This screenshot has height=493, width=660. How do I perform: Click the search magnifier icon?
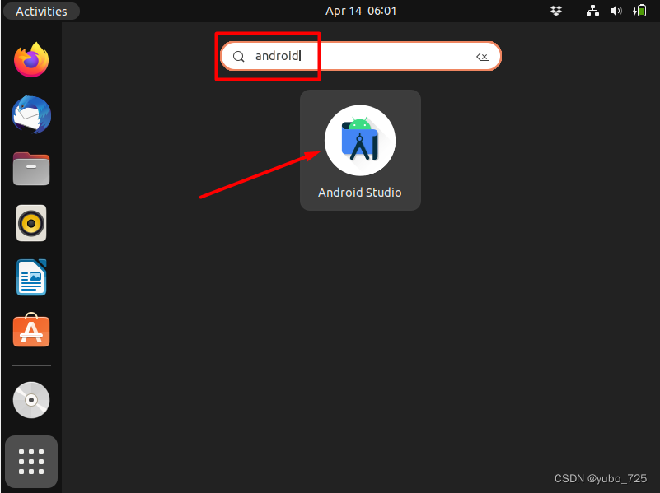click(x=238, y=56)
